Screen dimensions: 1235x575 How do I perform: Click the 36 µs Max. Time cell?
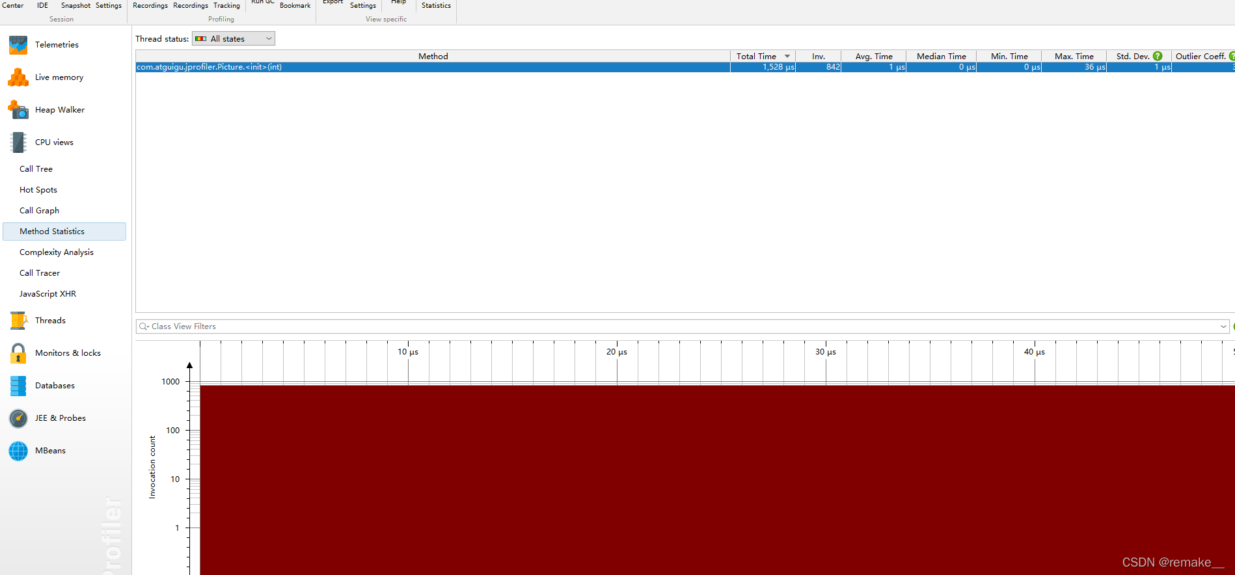point(1074,67)
